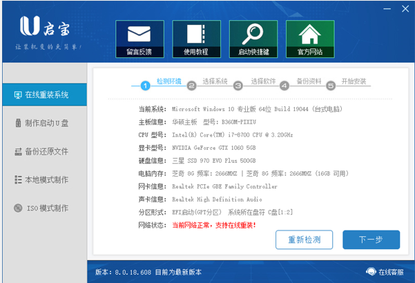Select step 4 备份资料 circle

tap(284, 86)
